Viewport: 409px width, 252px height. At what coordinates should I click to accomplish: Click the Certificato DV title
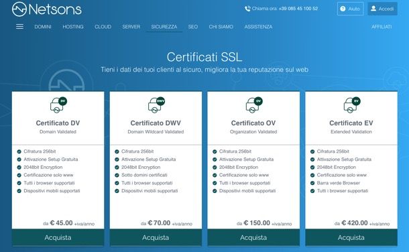tap(58, 123)
